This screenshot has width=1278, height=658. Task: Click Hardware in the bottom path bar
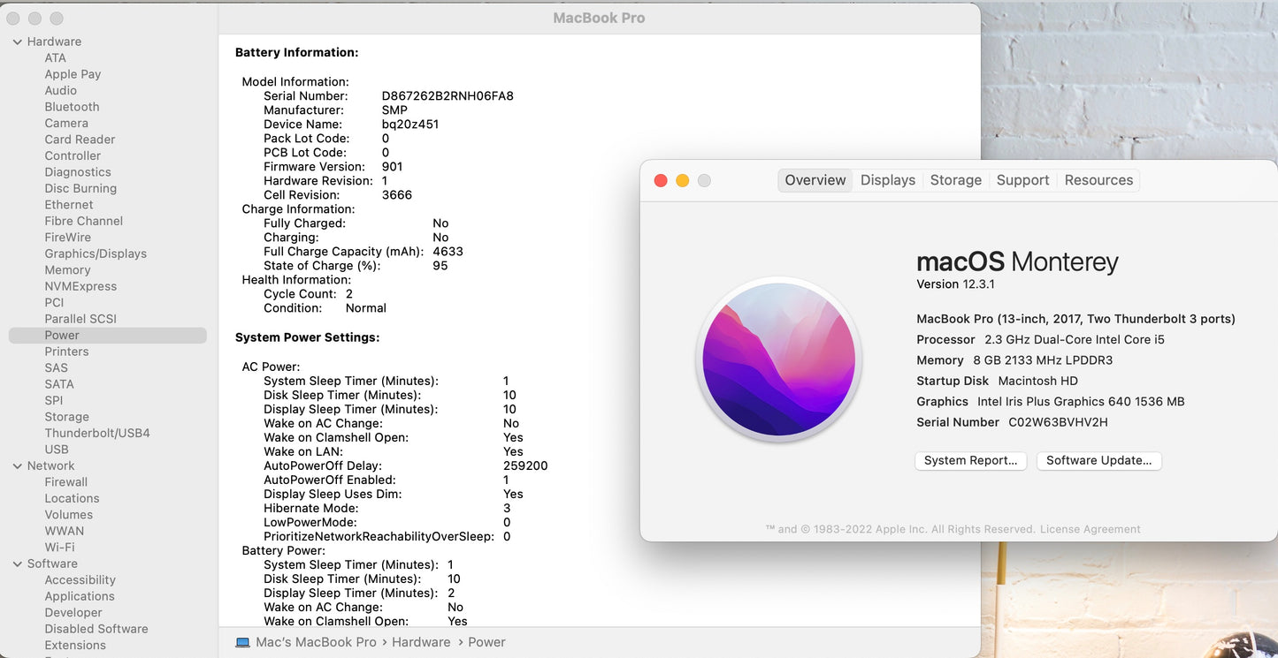421,642
